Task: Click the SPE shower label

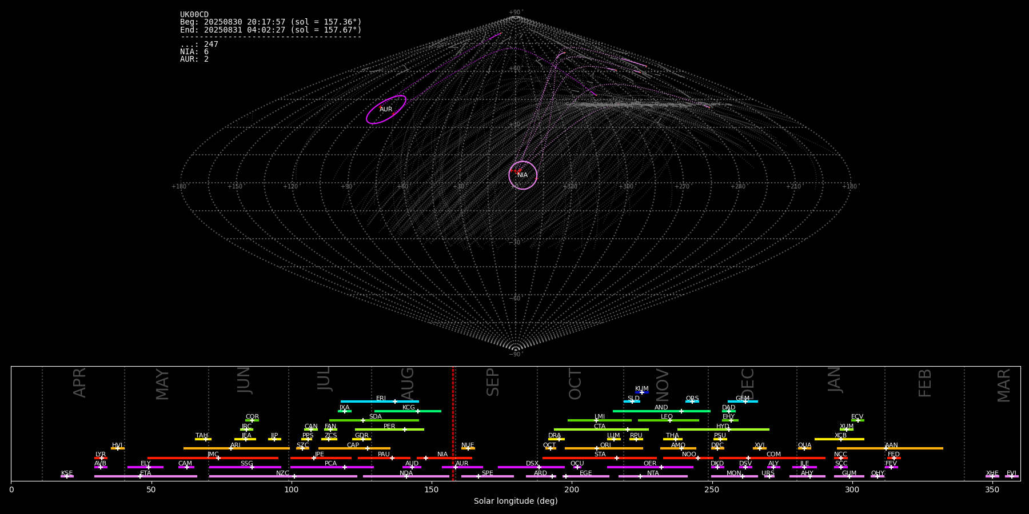Action: [488, 473]
